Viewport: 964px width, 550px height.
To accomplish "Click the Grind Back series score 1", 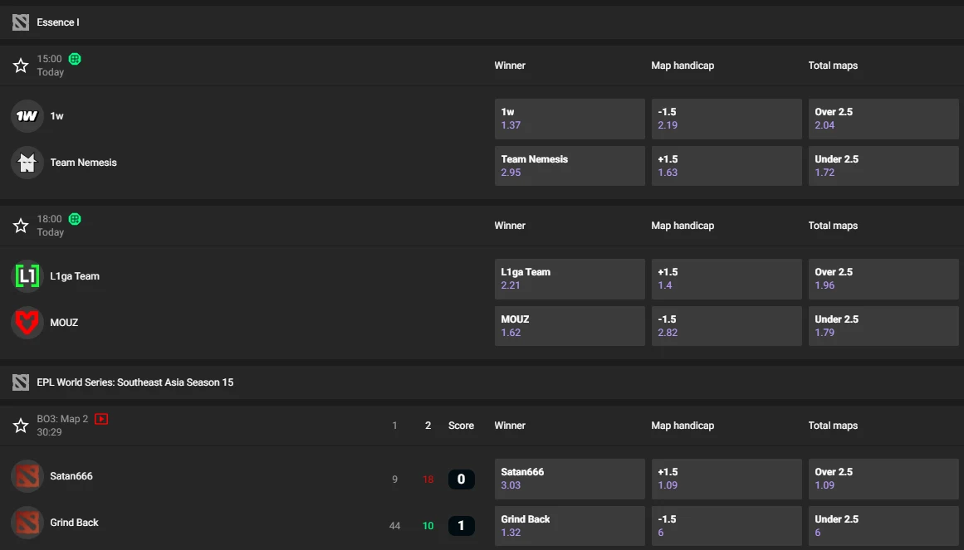I will 461,525.
